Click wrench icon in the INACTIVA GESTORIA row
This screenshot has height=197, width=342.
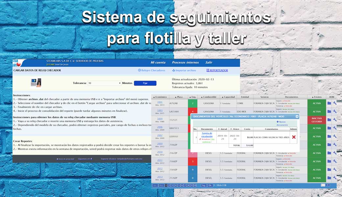click(x=334, y=120)
